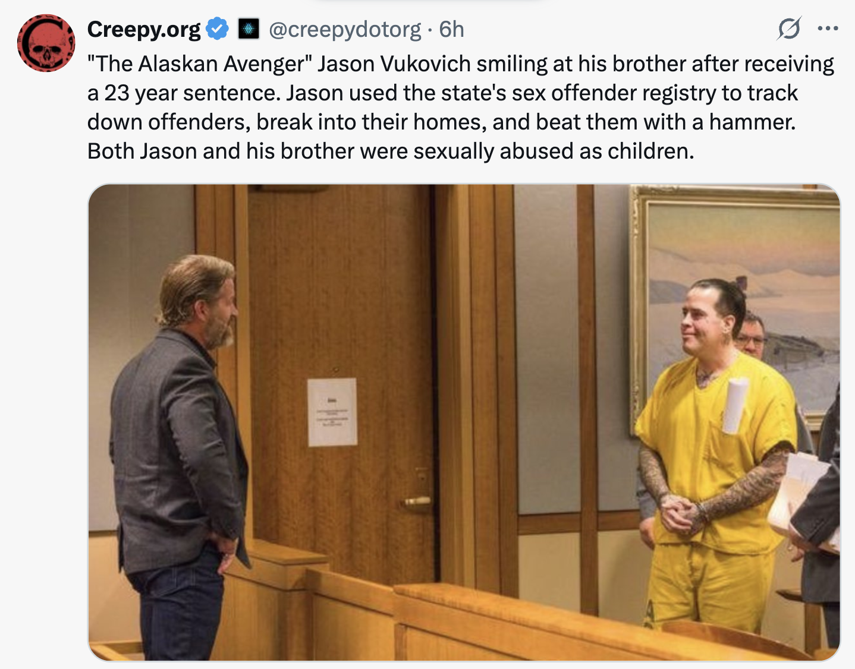Open the Creepy.org red skull profile avatar
Screen dimensions: 855x669
point(46,43)
